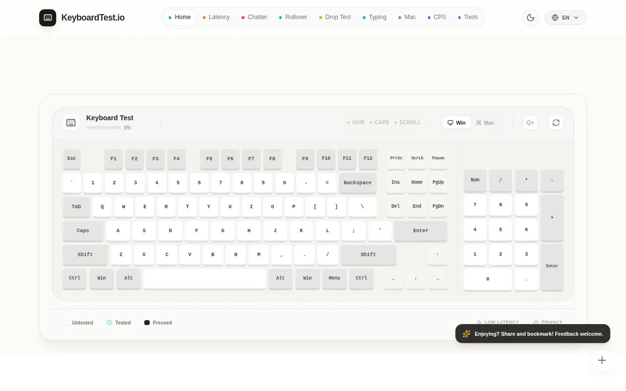Viewport: 626px width, 391px height.
Task: Click the down arrow key
Action: [x=416, y=279]
